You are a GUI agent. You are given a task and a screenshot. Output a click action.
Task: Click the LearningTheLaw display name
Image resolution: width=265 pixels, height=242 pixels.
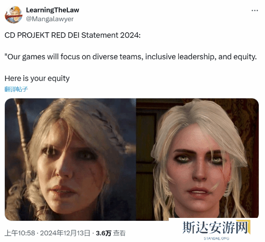(x=53, y=10)
